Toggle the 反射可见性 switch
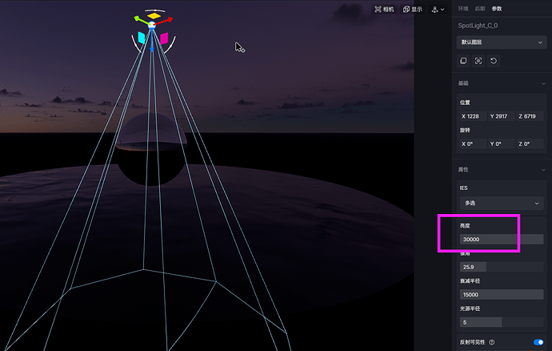 coord(538,342)
